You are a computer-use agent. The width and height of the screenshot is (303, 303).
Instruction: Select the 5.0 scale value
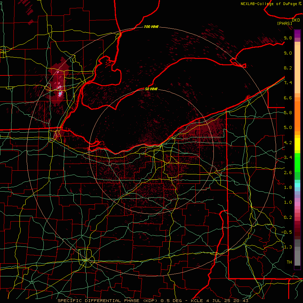click(x=288, y=128)
